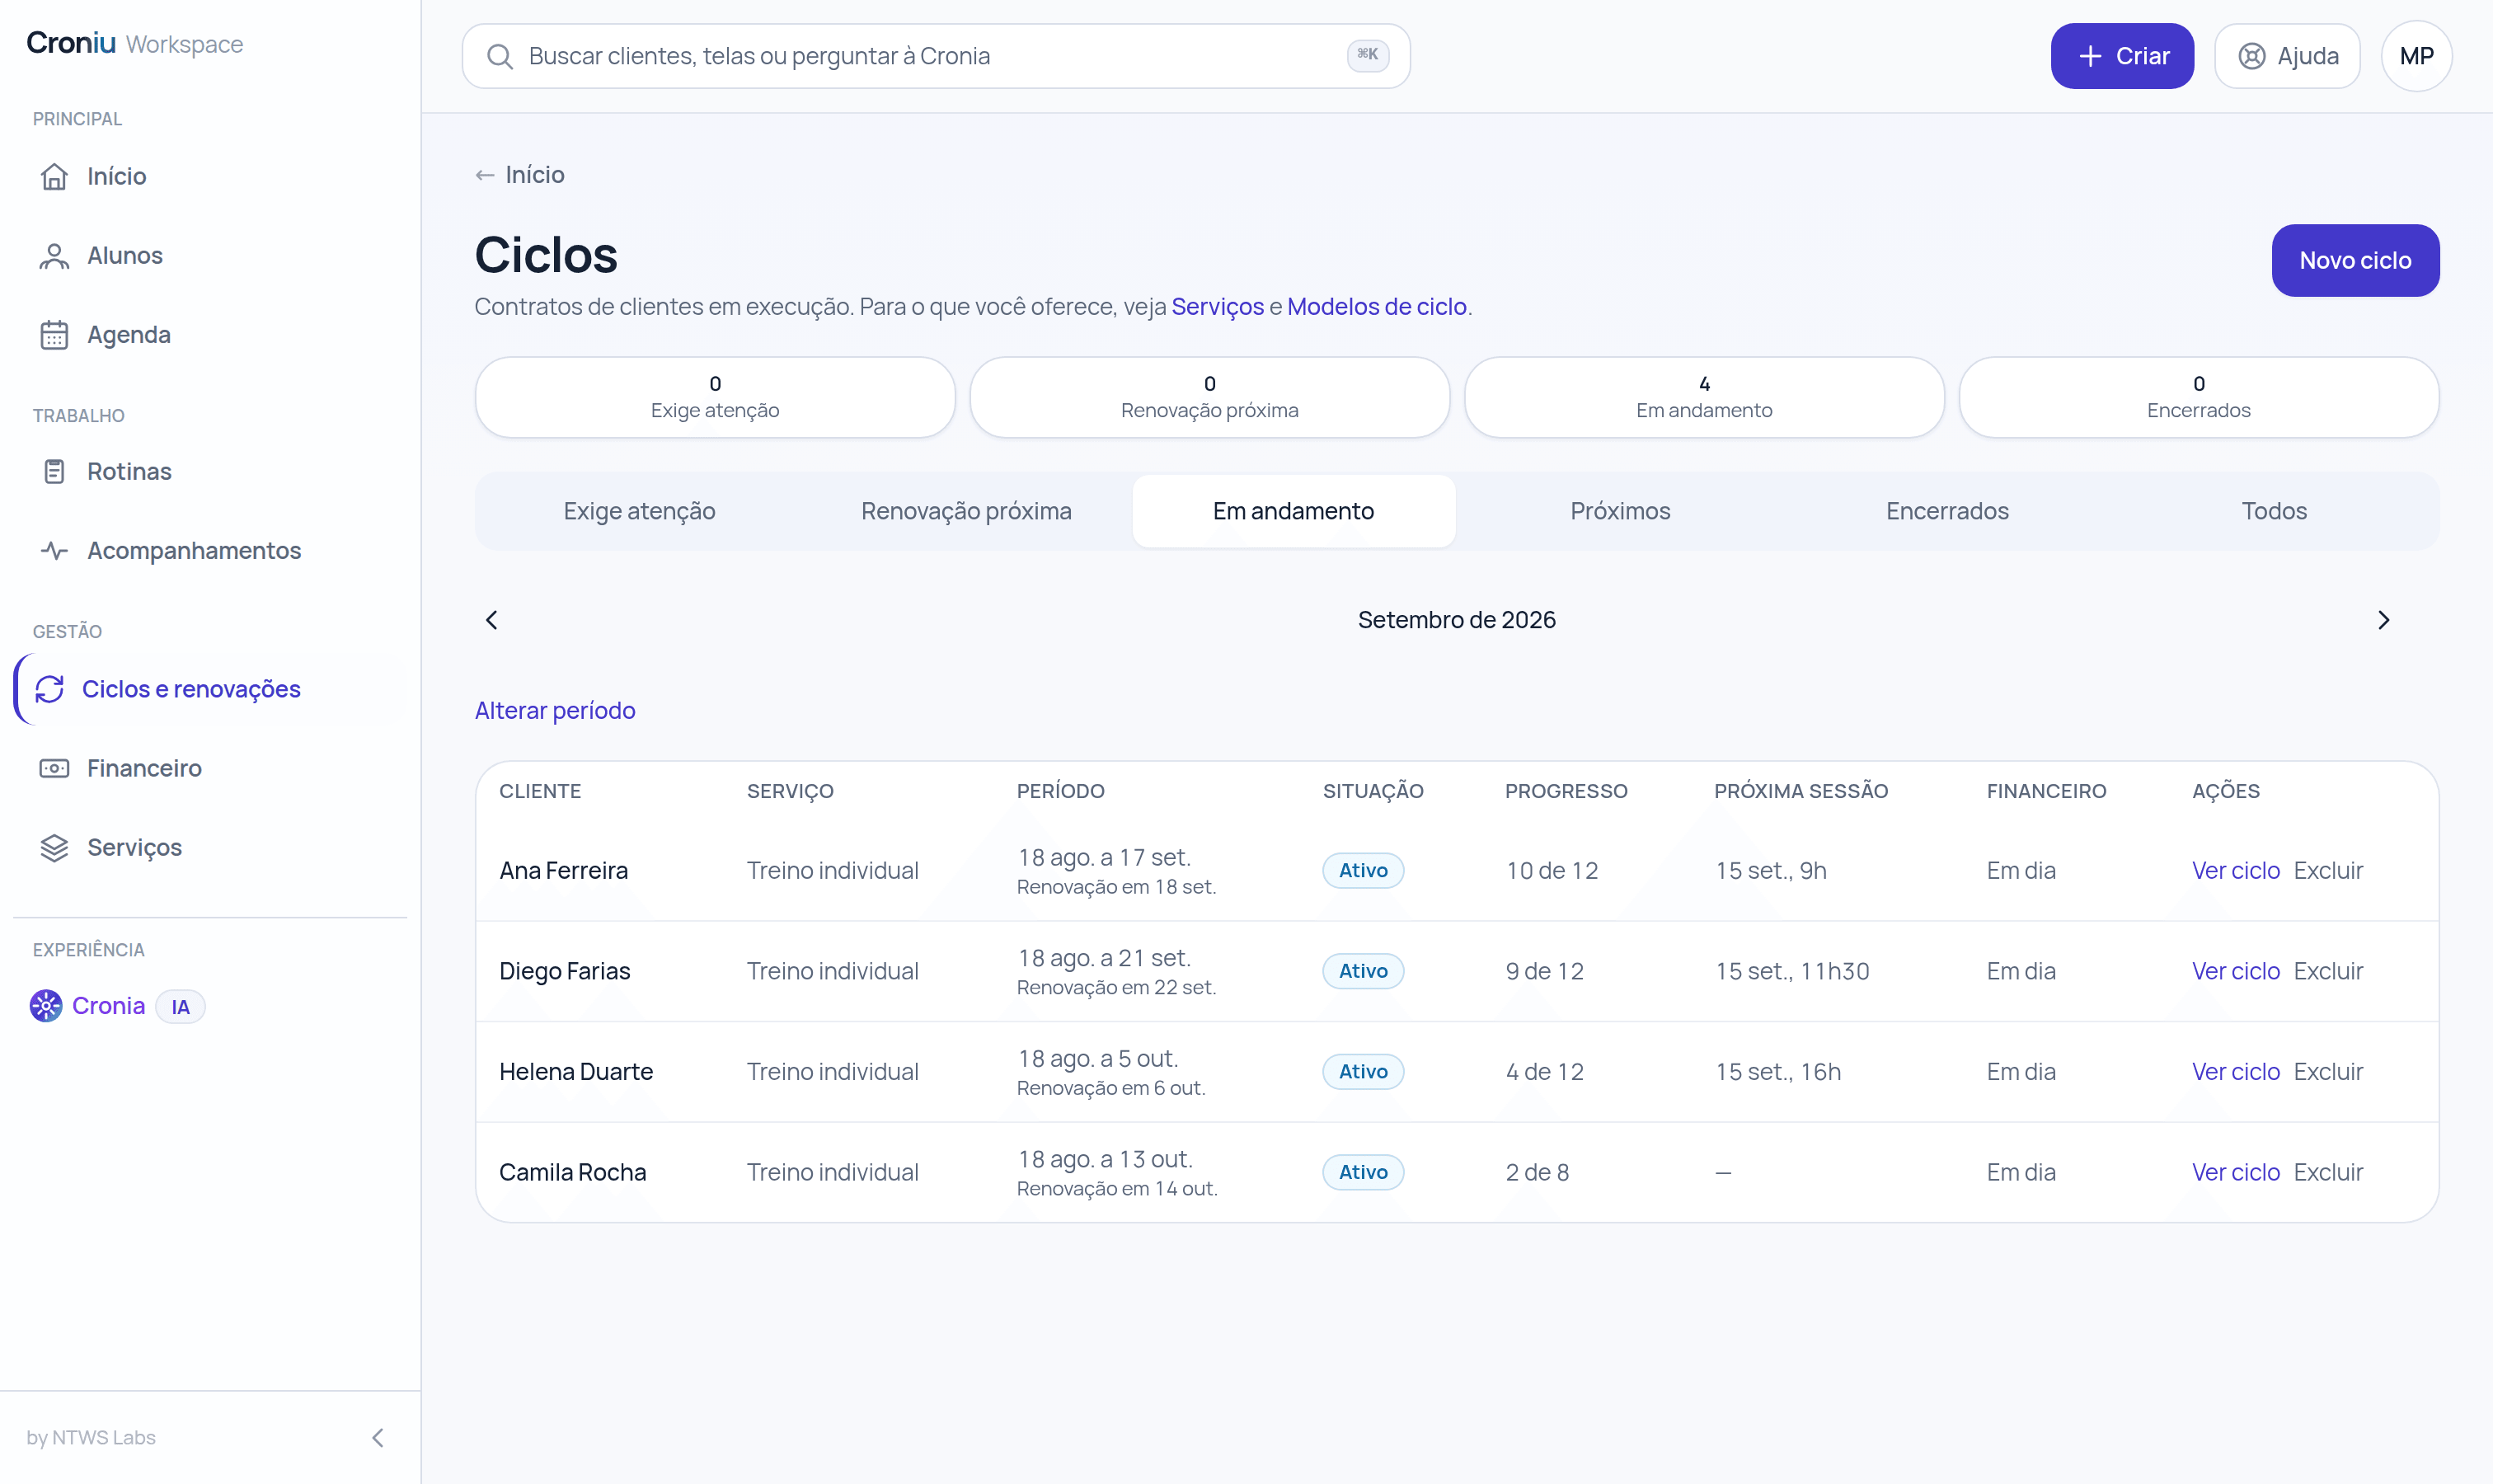Click the Criar button

pos(2122,56)
